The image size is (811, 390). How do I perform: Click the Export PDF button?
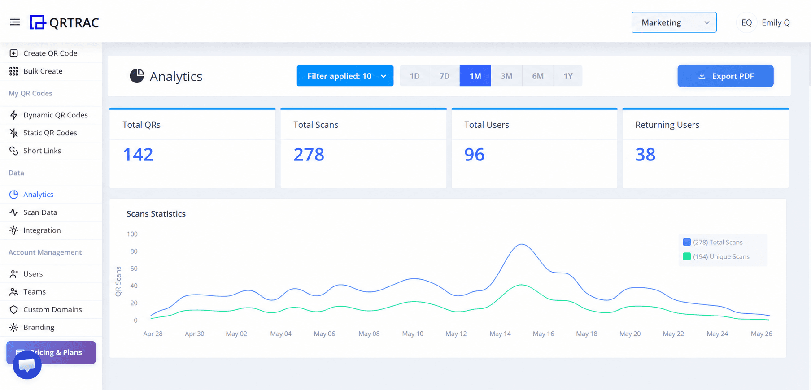[725, 76]
